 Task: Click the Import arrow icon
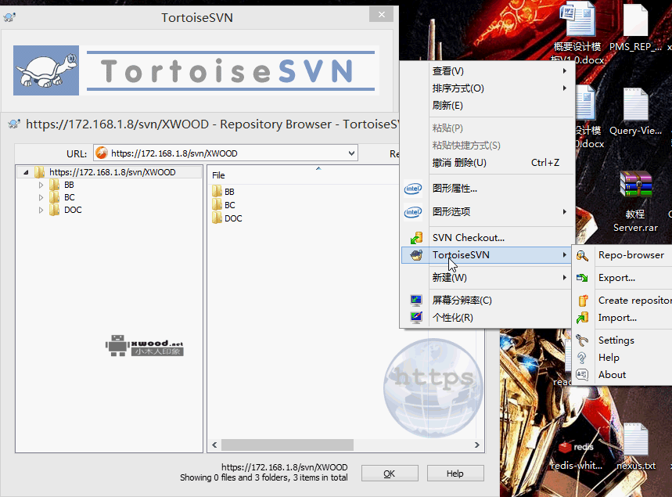582,318
